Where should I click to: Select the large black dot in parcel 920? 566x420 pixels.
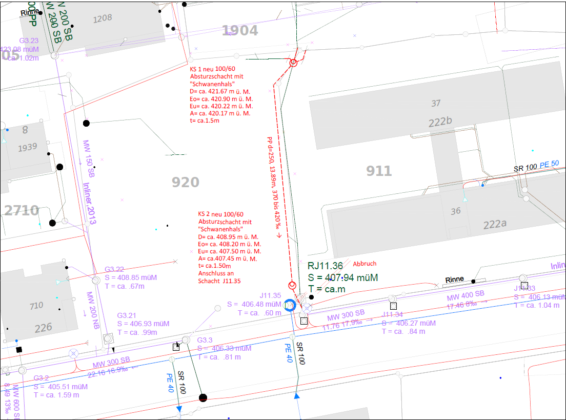86,123
